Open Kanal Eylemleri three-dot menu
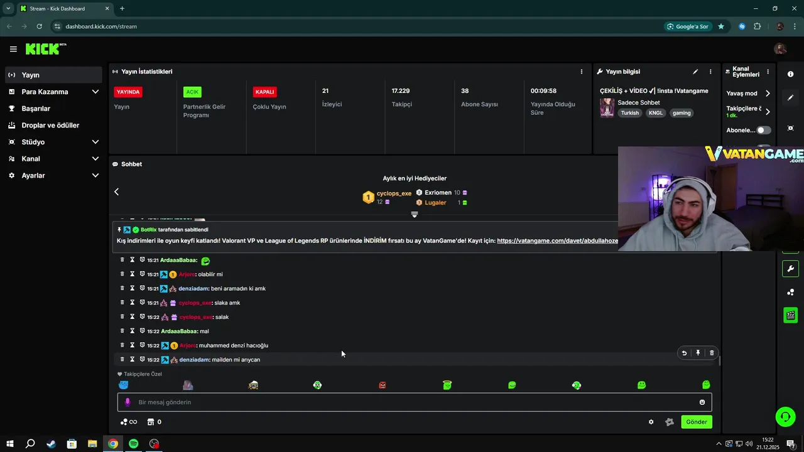Viewport: 804px width, 452px height. tap(768, 72)
